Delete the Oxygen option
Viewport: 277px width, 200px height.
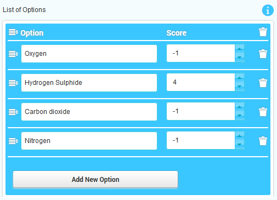pos(263,54)
